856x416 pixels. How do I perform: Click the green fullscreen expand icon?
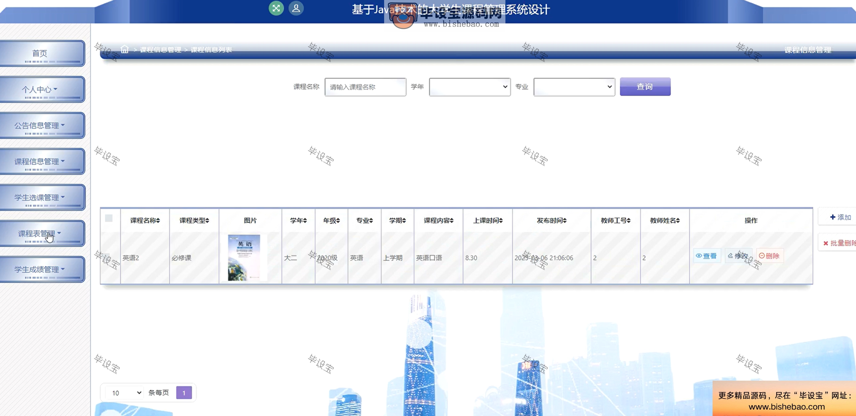[276, 8]
